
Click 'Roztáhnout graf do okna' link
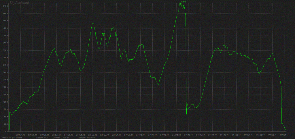tap(12, 138)
